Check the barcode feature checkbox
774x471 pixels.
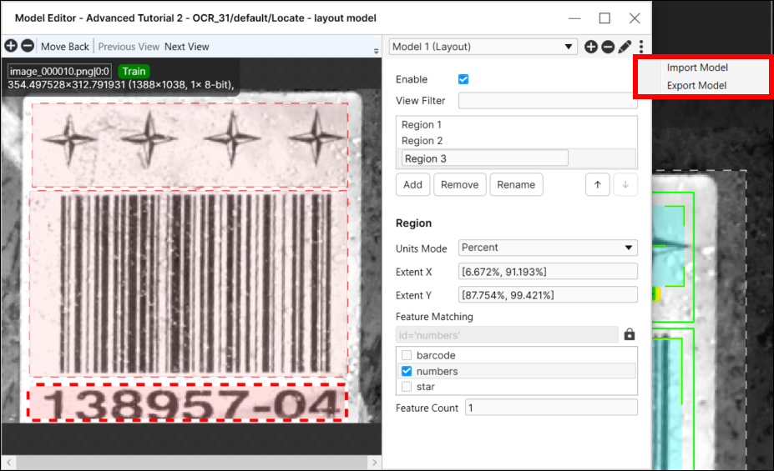pyautogui.click(x=407, y=356)
